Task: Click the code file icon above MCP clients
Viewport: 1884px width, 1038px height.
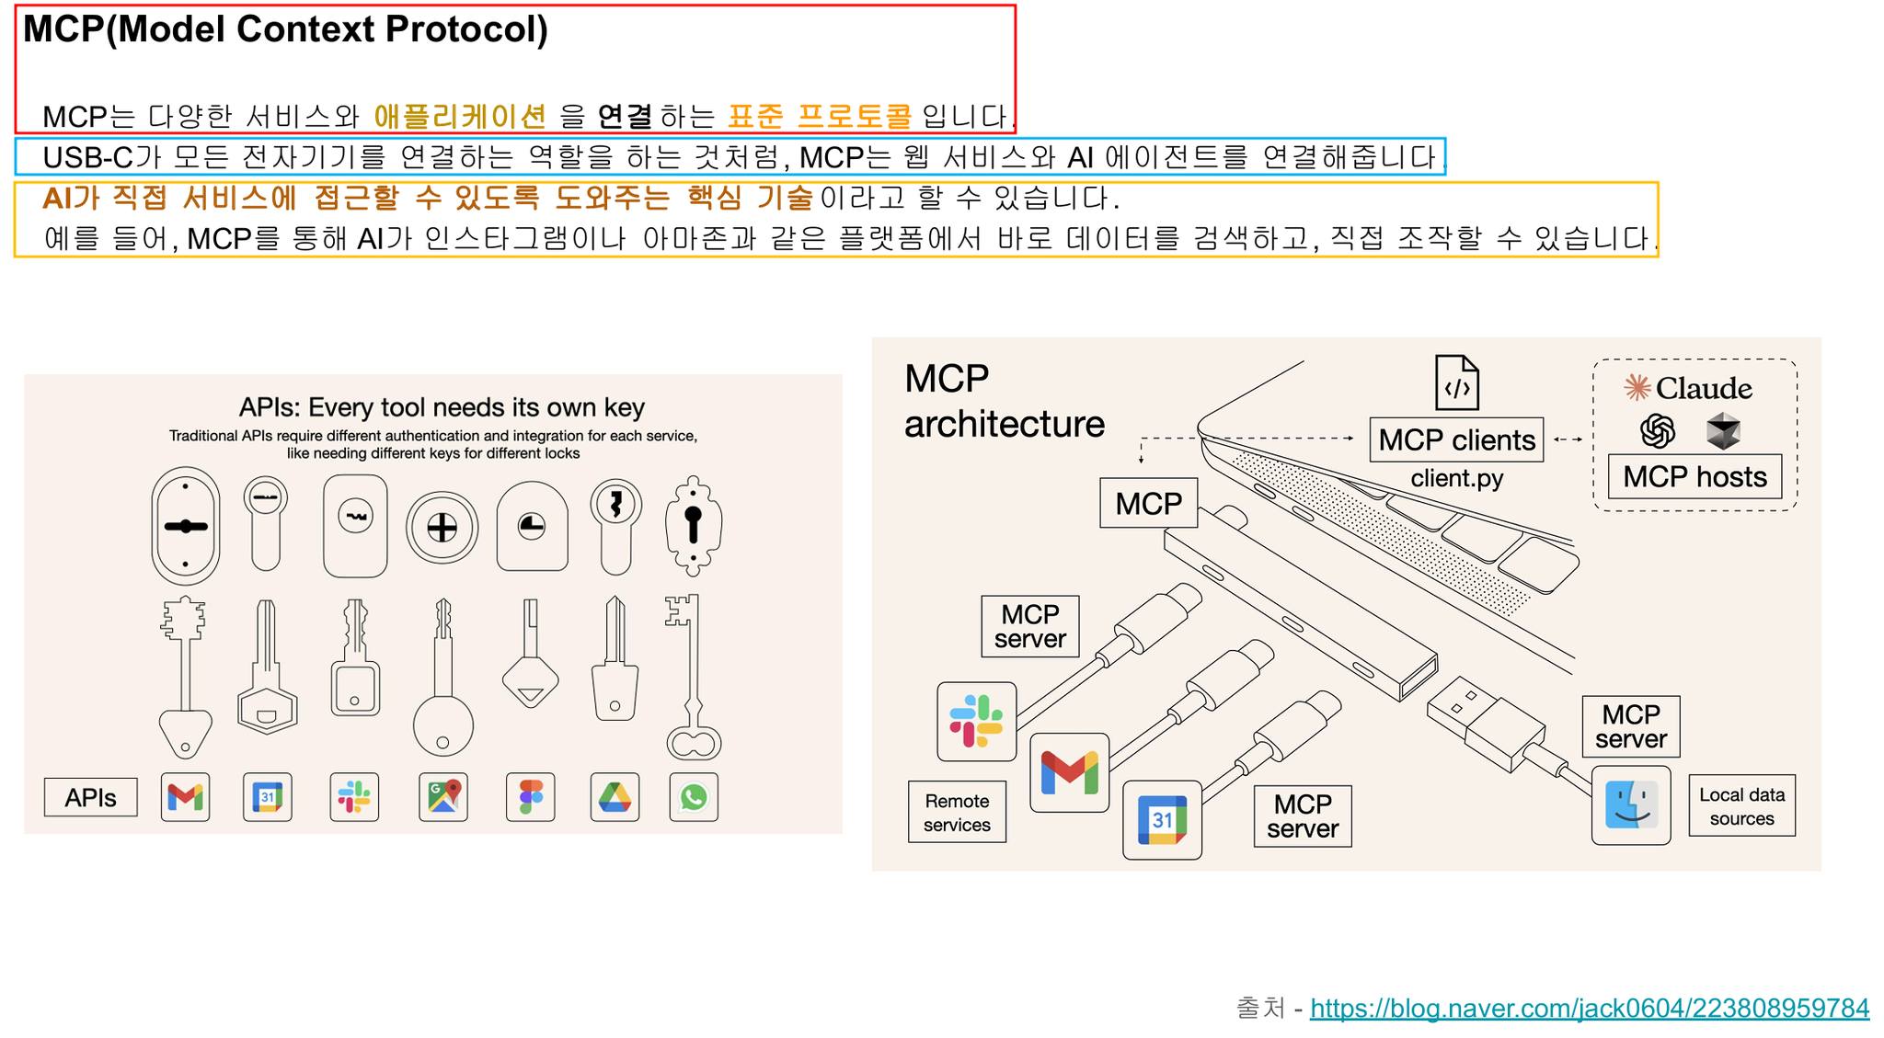Action: (x=1457, y=382)
